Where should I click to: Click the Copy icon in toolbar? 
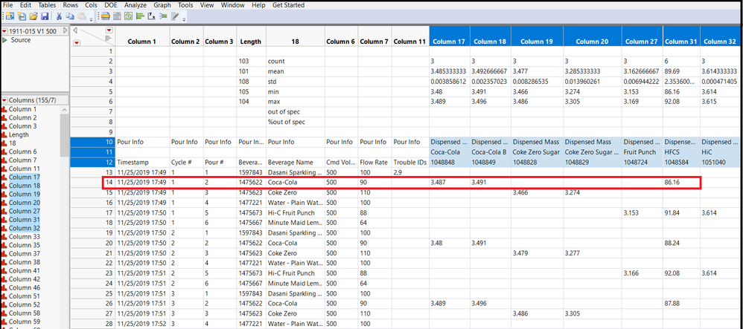click(x=70, y=16)
